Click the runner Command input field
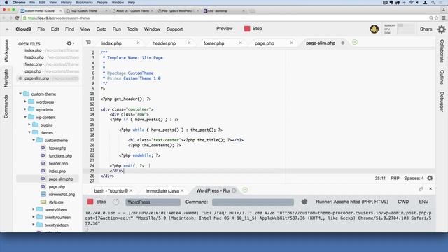Image resolution: width=448 pixels, height=252 pixels. pyautogui.click(x=253, y=202)
